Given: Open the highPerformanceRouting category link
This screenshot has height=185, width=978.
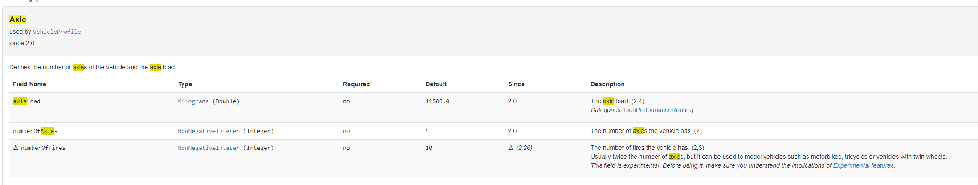Looking at the screenshot, I should (x=658, y=110).
